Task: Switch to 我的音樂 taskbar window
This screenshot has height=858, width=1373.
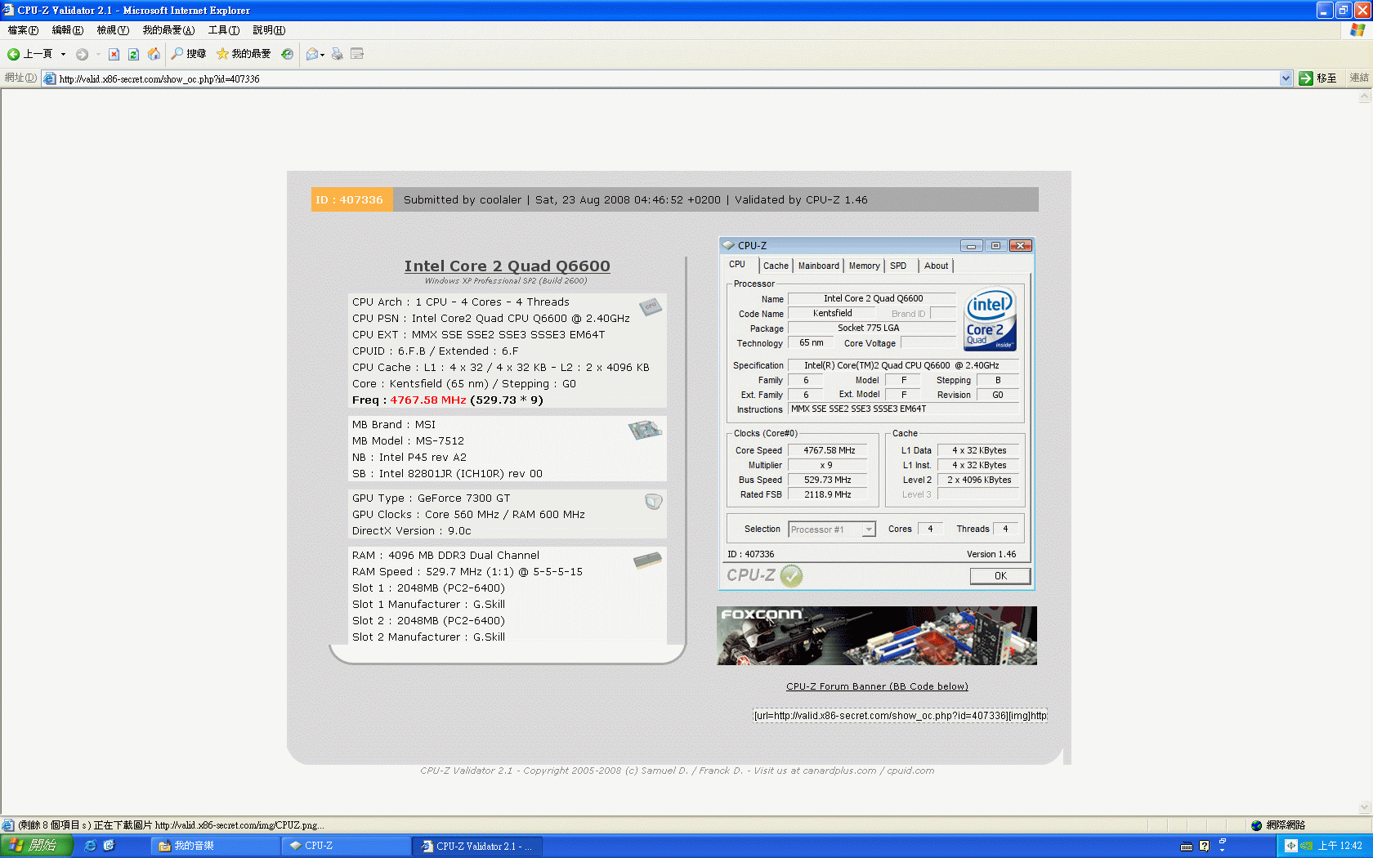Action: click(214, 846)
